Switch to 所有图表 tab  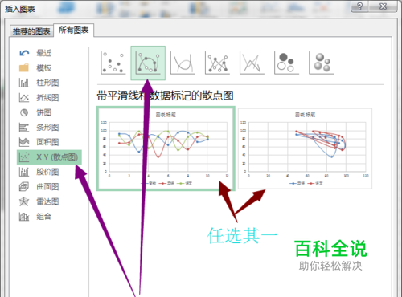pos(74,31)
